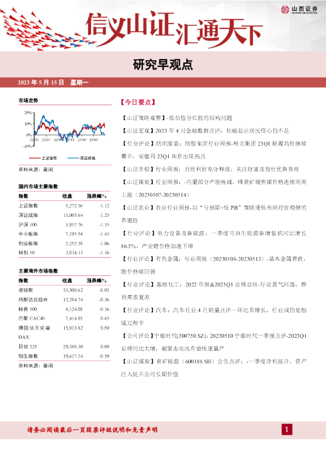Open 兖矿能源 (600188.SH) announcement review
Viewport: 326px width, 461px height.
pyautogui.click(x=214, y=368)
